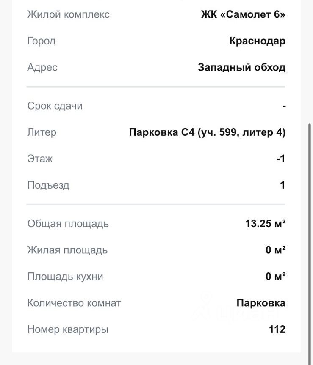Select the Количество комнат label
313x365 pixels.
coord(74,303)
